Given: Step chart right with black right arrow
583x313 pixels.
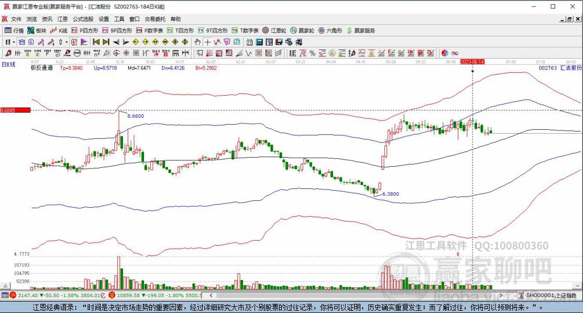Looking at the screenshot, I should (126, 42).
